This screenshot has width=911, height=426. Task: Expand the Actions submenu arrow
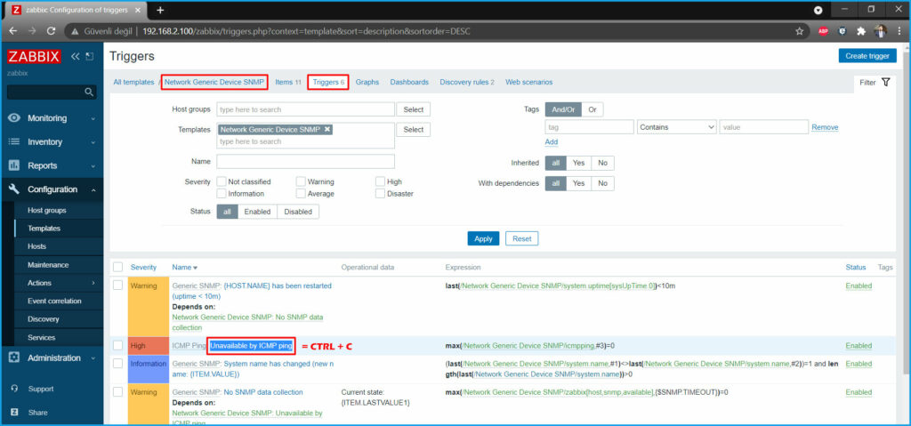pos(93,283)
